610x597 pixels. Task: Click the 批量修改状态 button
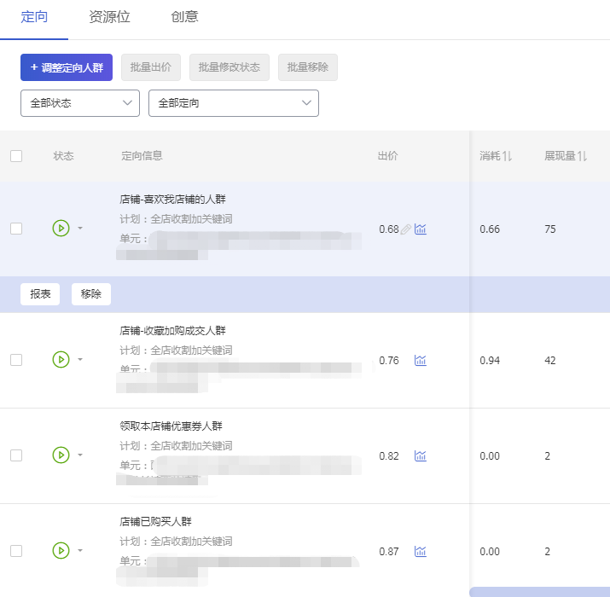pos(229,67)
